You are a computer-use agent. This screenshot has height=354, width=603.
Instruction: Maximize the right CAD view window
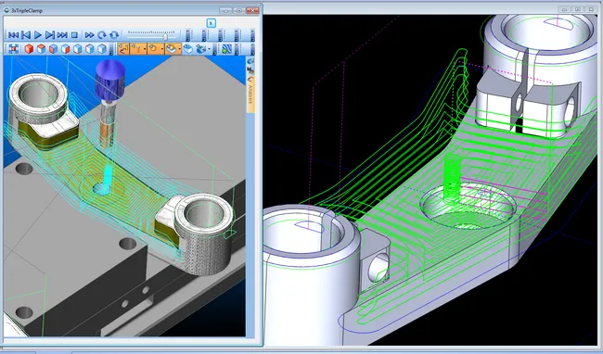[x=578, y=9]
